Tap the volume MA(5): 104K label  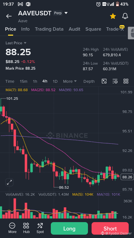tap(83, 195)
